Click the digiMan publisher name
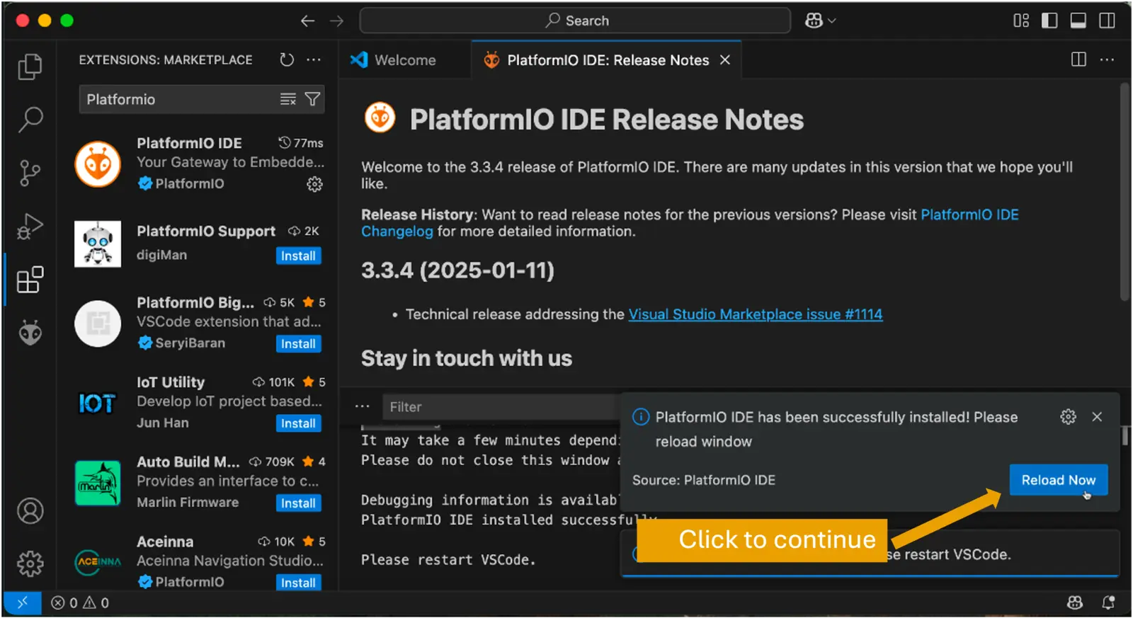This screenshot has width=1133, height=618. (x=162, y=255)
